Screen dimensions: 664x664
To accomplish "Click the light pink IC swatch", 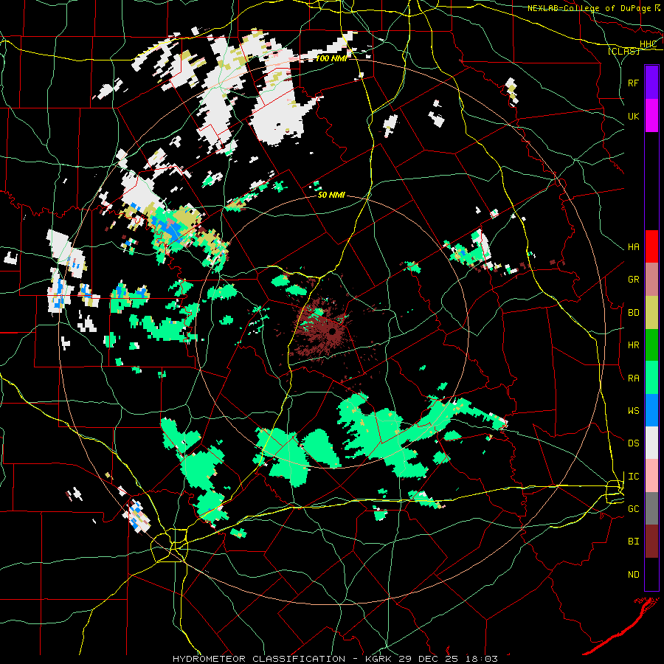I will coord(651,476).
